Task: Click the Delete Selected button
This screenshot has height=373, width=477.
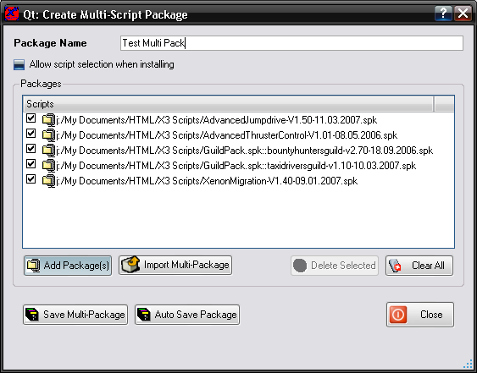Action: 335,266
